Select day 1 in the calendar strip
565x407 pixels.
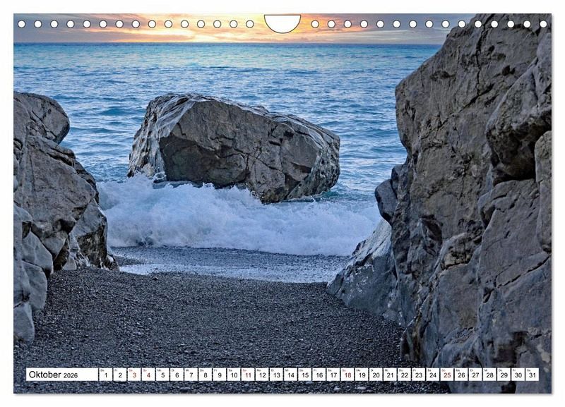point(105,375)
